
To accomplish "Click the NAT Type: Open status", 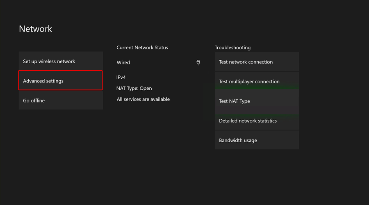I will (x=134, y=88).
